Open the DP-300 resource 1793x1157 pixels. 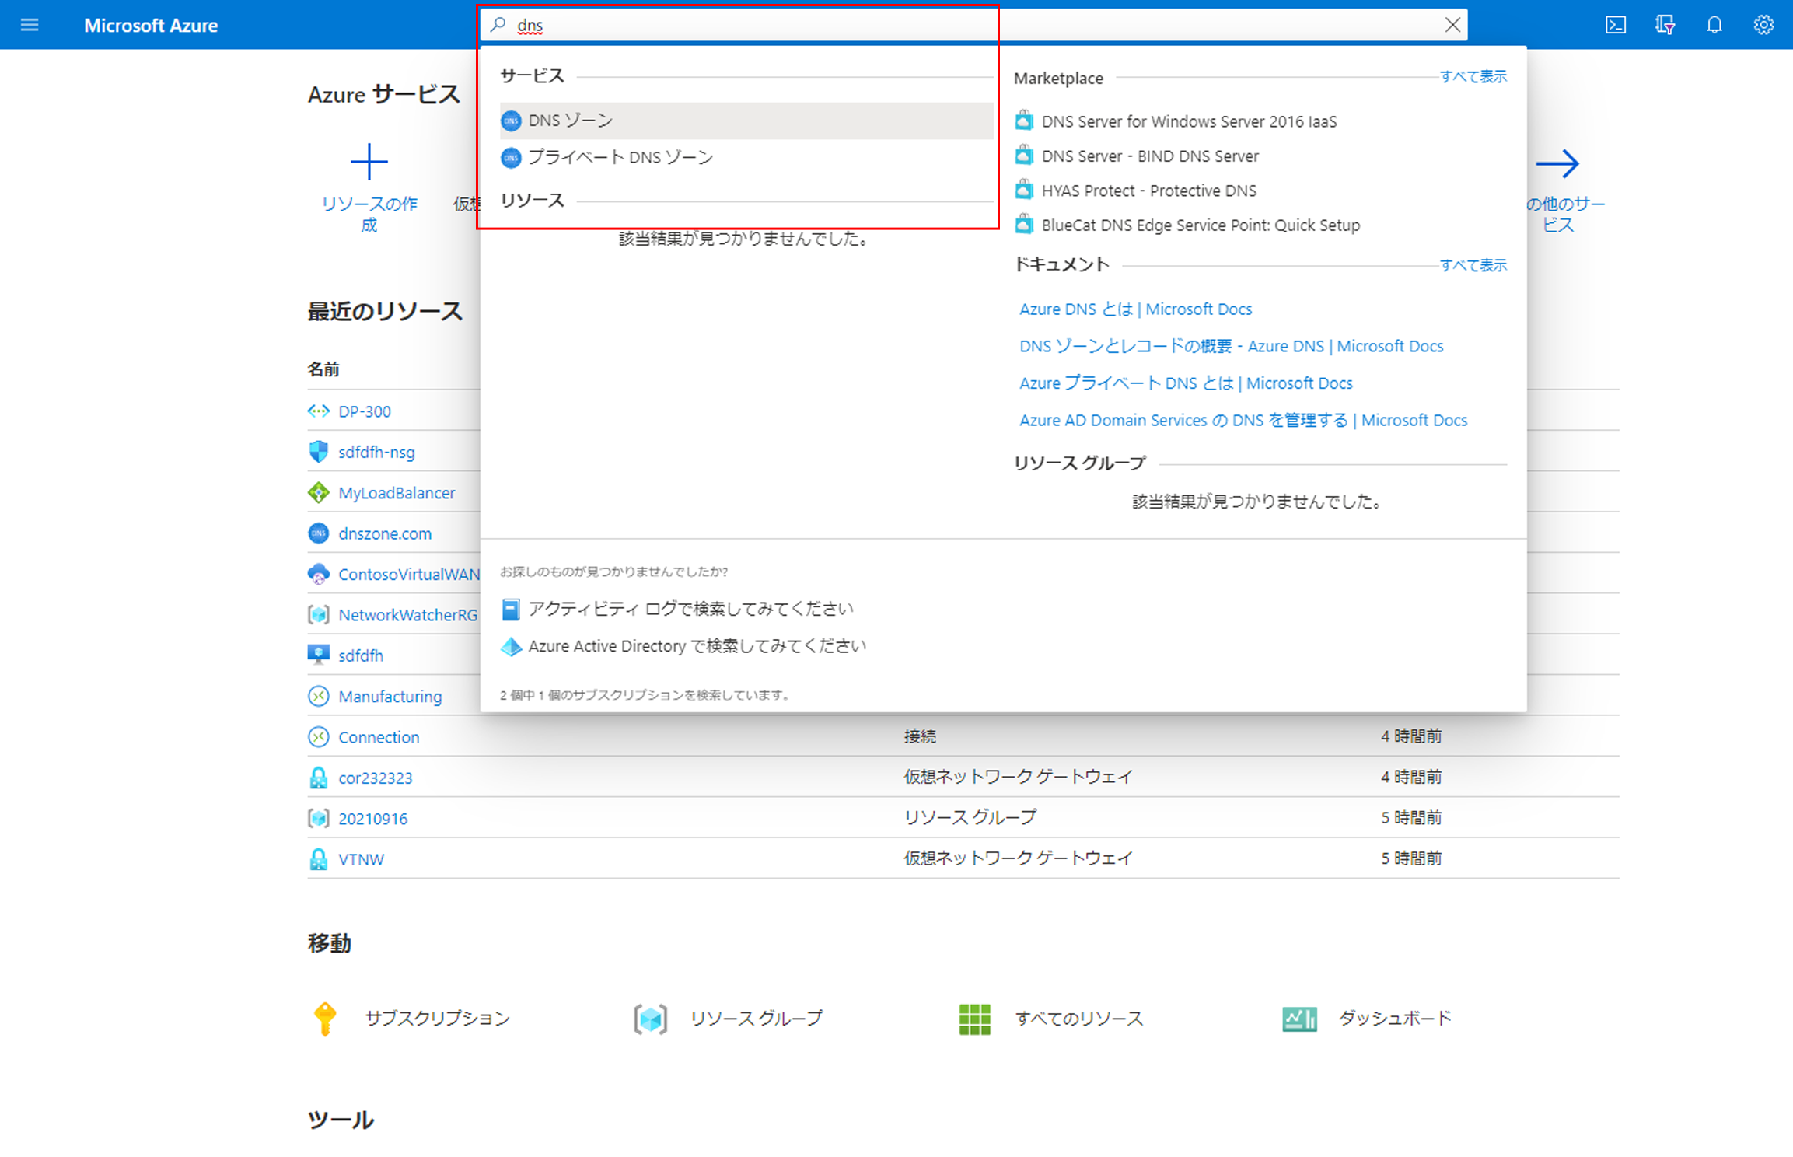click(x=364, y=411)
